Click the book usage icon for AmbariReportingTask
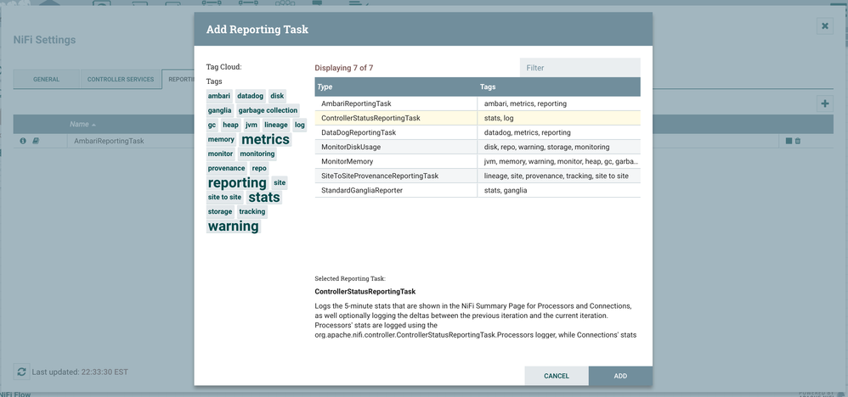The image size is (848, 397). pos(36,141)
